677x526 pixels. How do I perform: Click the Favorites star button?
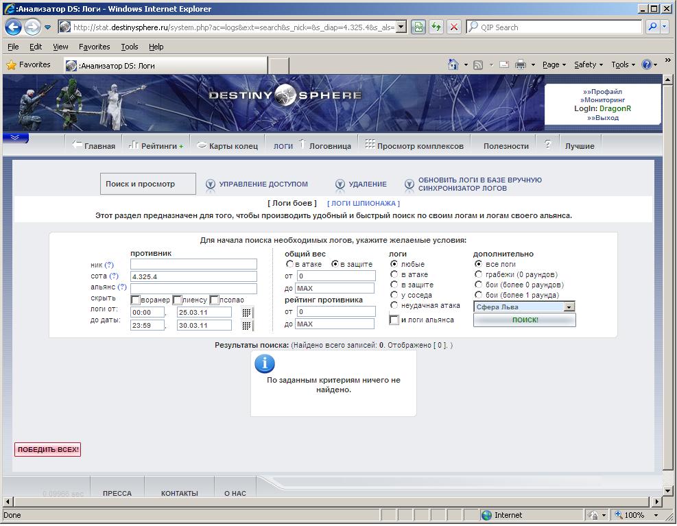pos(29,64)
